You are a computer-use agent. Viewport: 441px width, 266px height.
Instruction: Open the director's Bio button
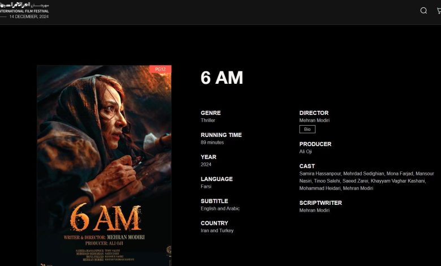pyautogui.click(x=307, y=129)
